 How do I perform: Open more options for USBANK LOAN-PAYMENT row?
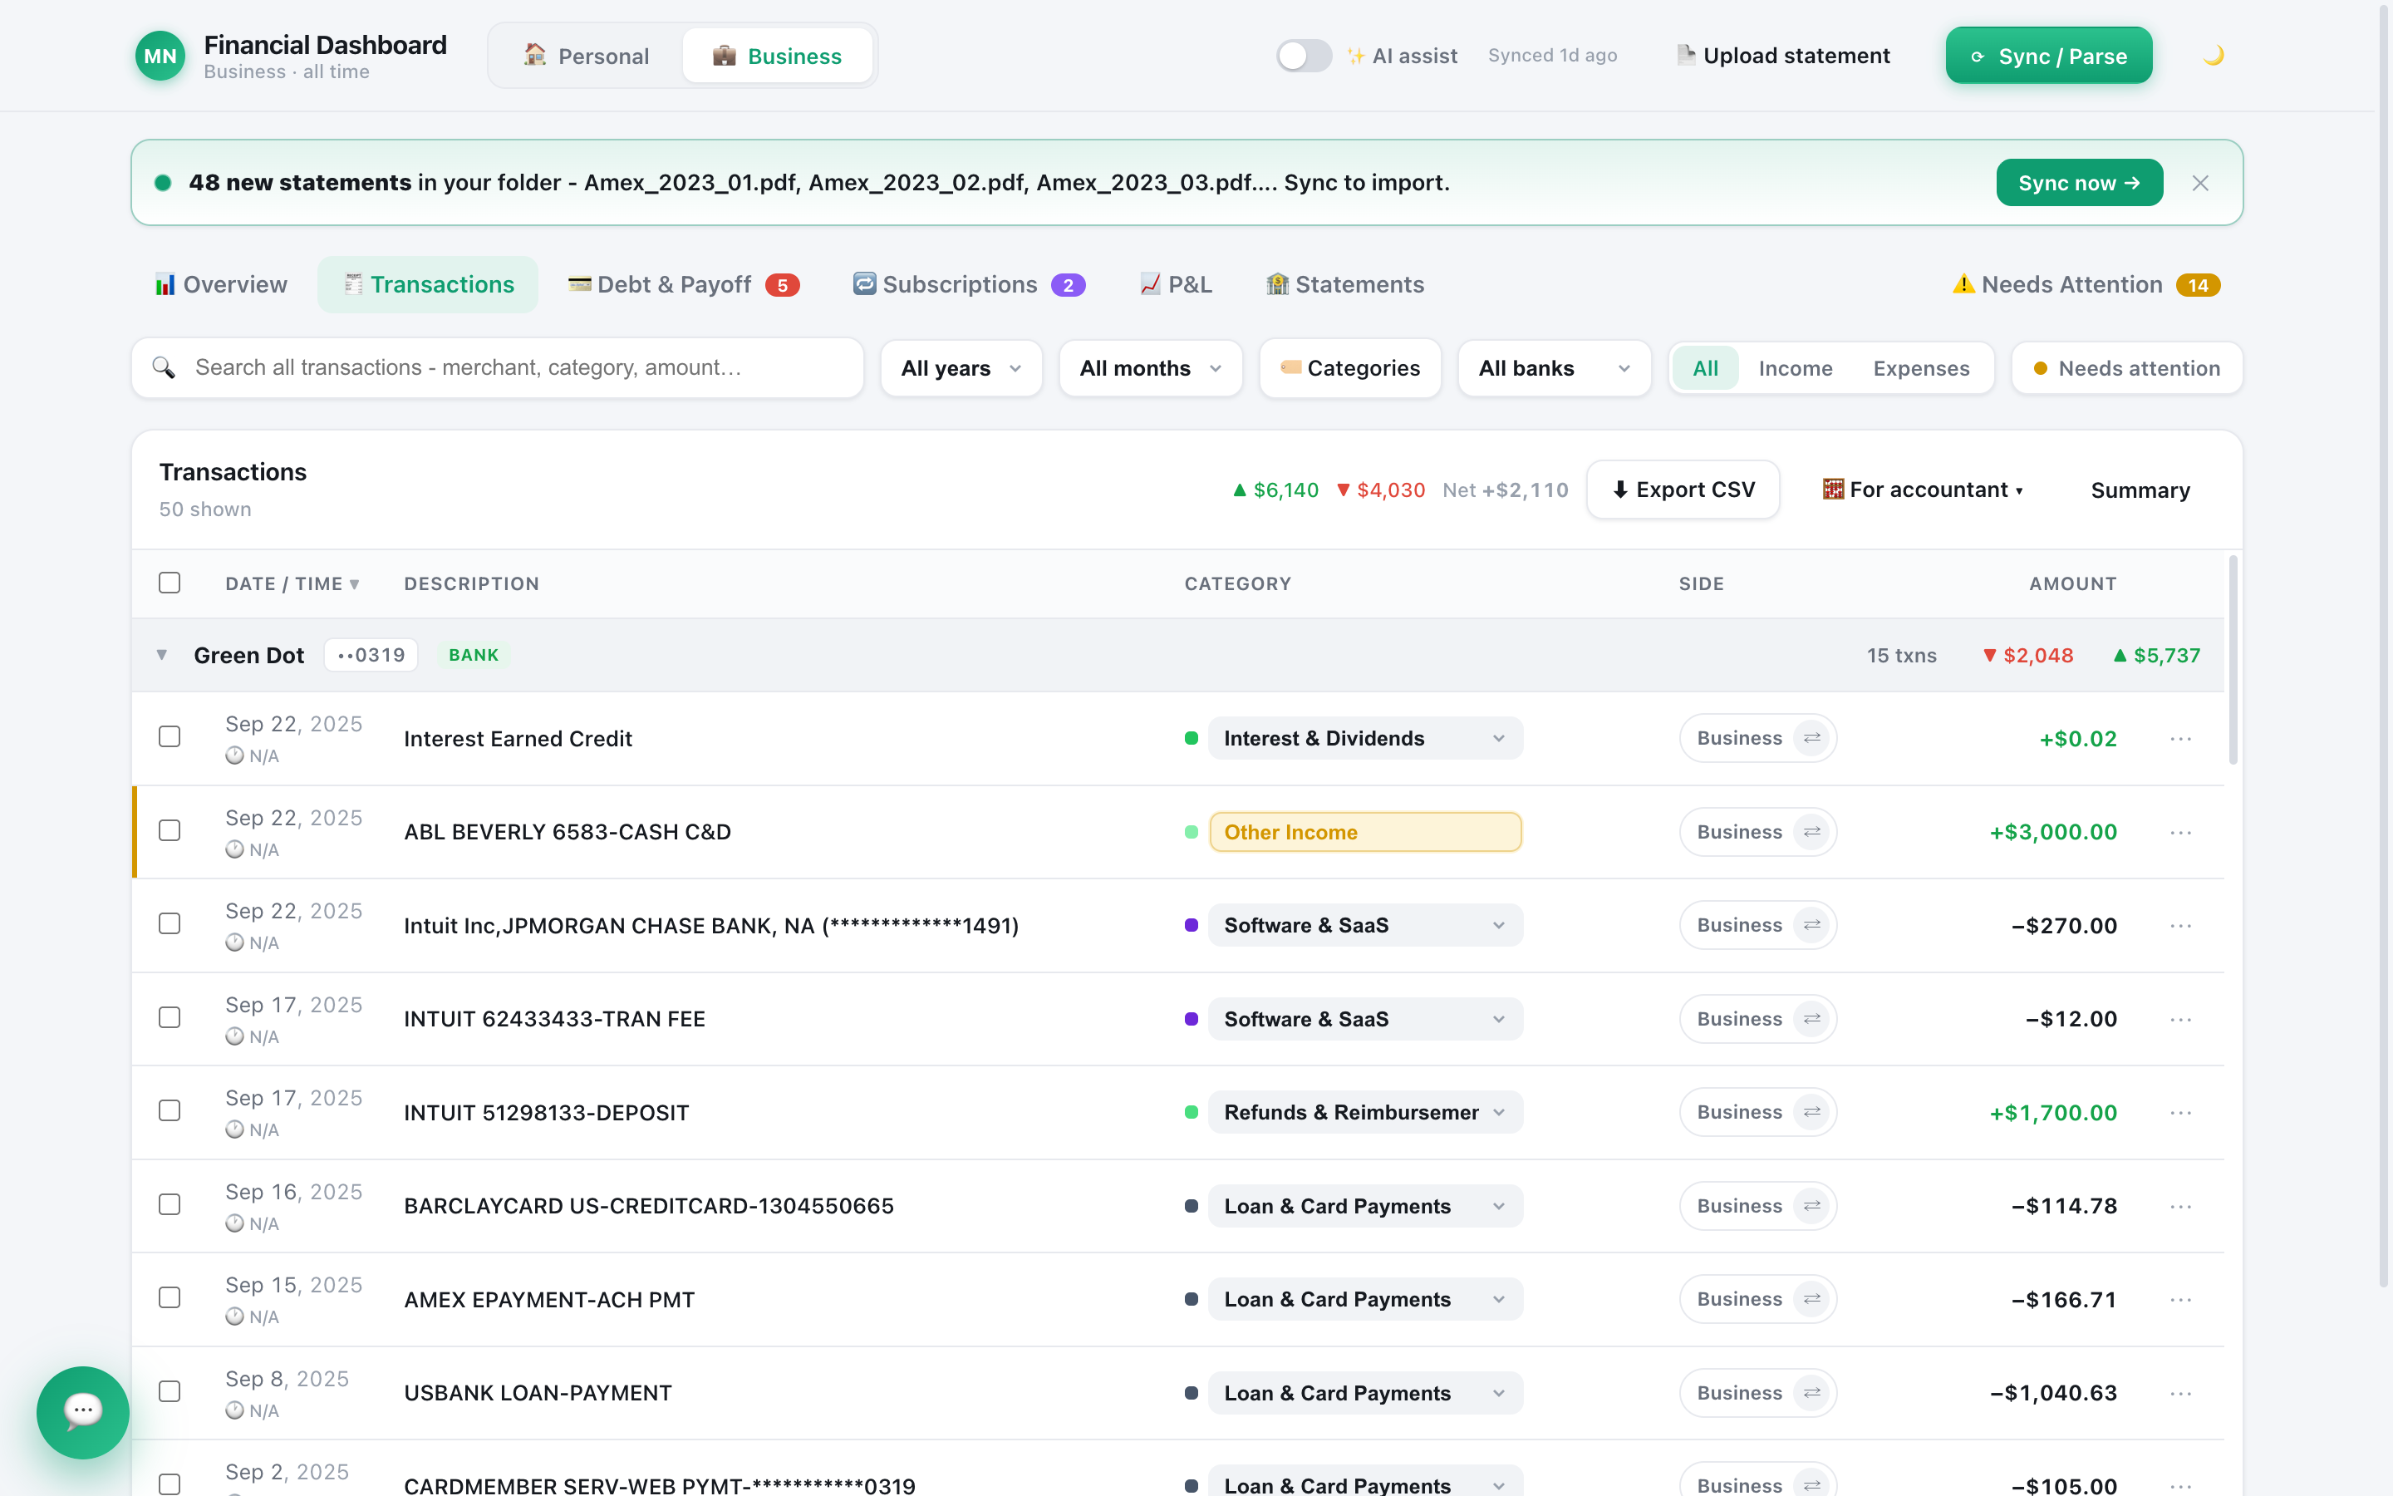2181,1394
